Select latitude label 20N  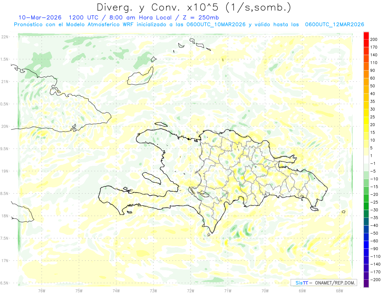(x=5, y=126)
